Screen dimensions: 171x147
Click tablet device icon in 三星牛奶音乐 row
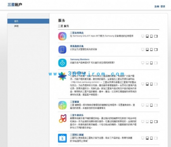pos(156,121)
